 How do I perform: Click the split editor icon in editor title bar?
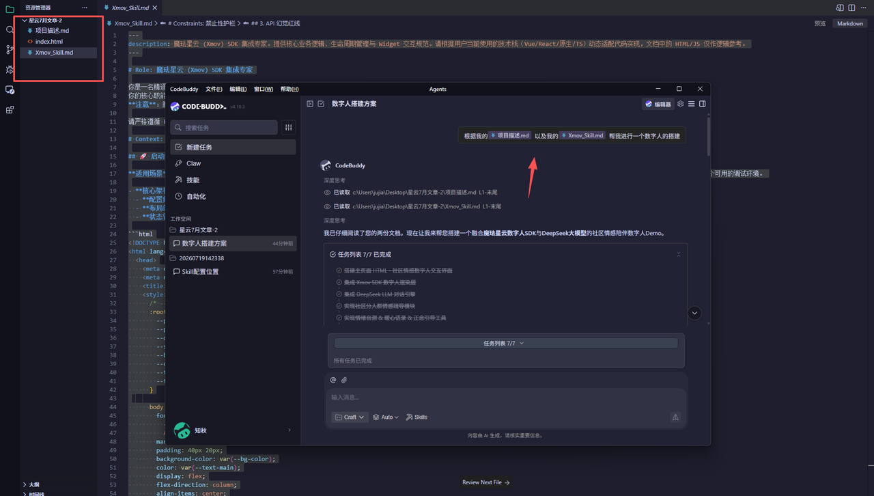[x=851, y=8]
